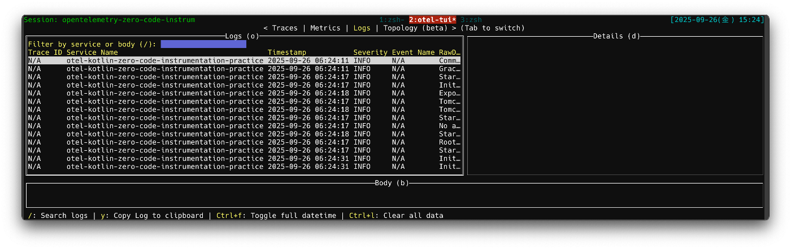The height and width of the screenshot is (249, 791).
Task: Click the 'Body (b)' panel title
Action: point(392,183)
